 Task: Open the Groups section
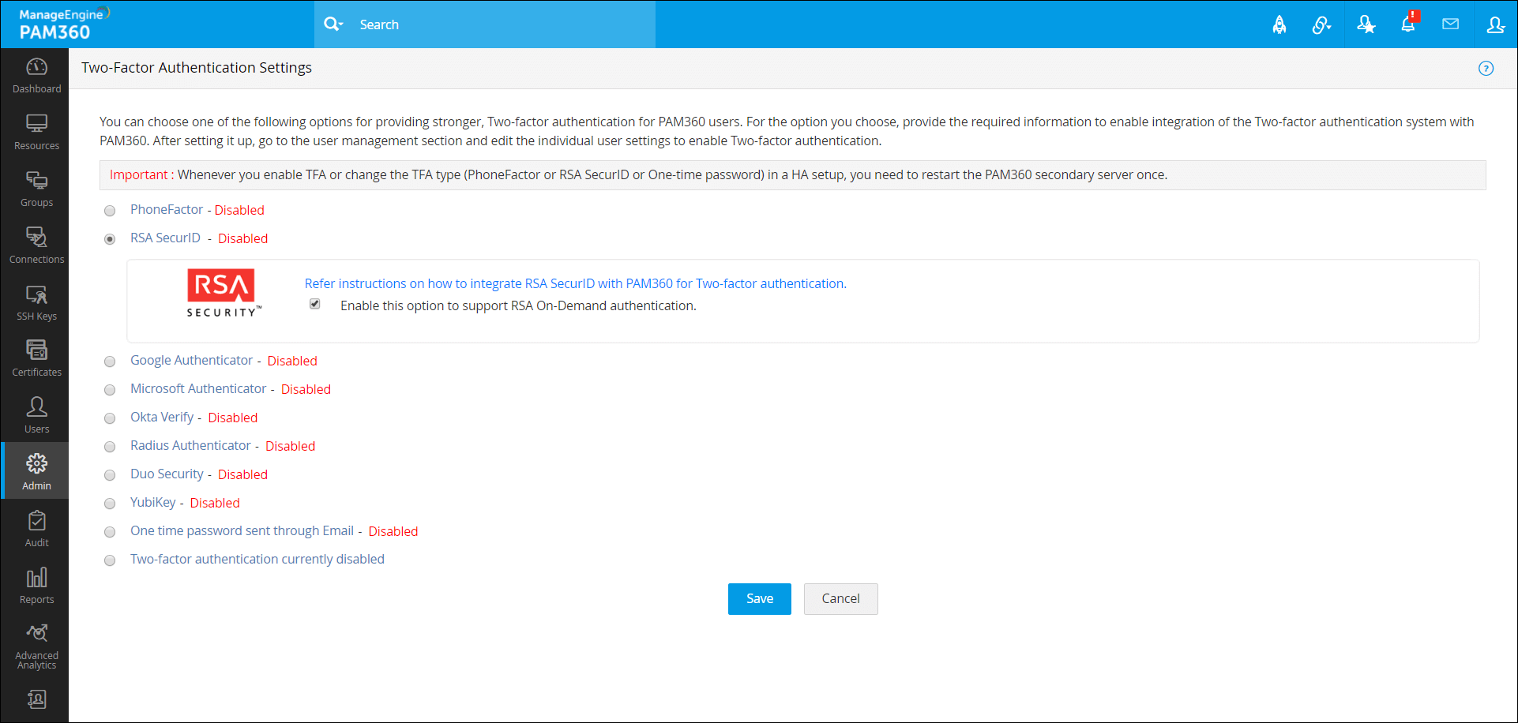36,189
